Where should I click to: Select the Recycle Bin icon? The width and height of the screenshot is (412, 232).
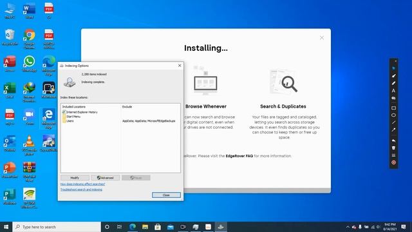coord(10,37)
